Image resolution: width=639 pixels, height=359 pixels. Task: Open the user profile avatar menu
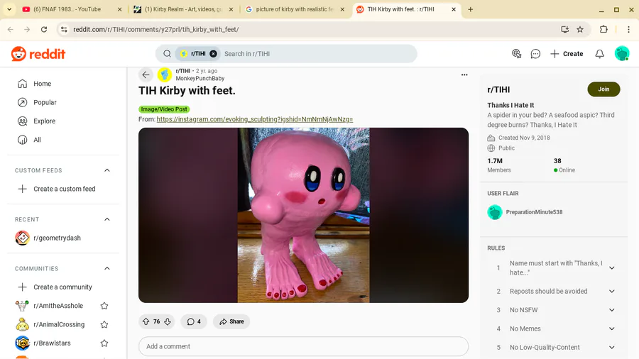622,54
